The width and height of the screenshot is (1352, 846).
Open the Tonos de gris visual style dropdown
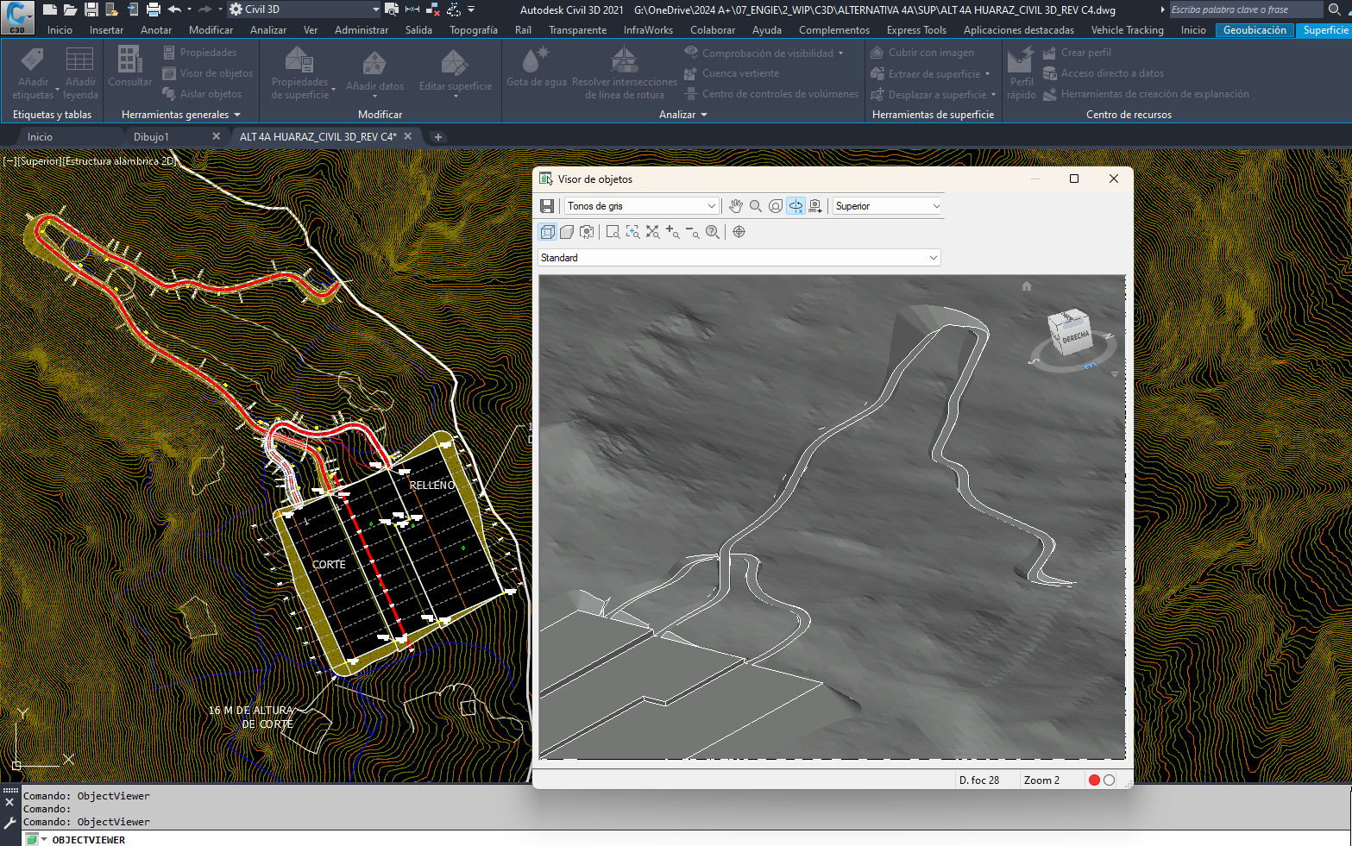click(641, 206)
